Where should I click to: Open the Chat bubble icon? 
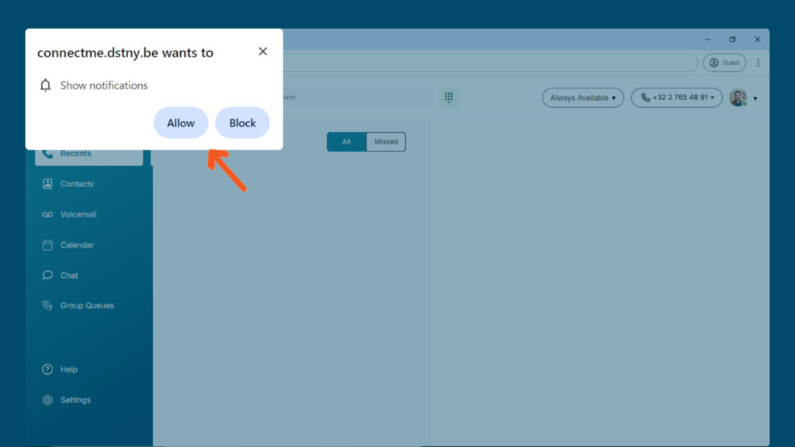pyautogui.click(x=47, y=275)
